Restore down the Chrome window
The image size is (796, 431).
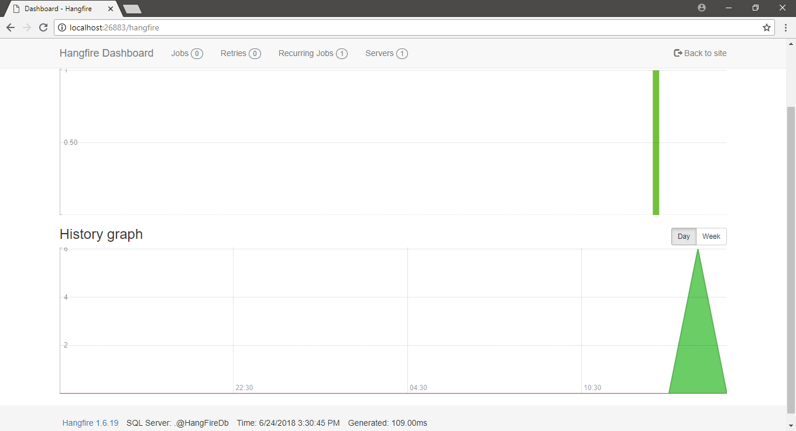click(756, 8)
